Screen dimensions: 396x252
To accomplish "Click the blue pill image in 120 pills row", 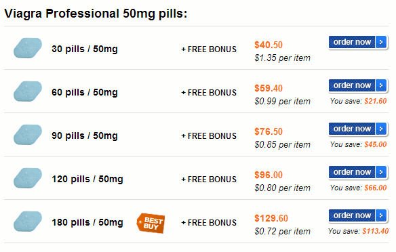I will [28, 178].
